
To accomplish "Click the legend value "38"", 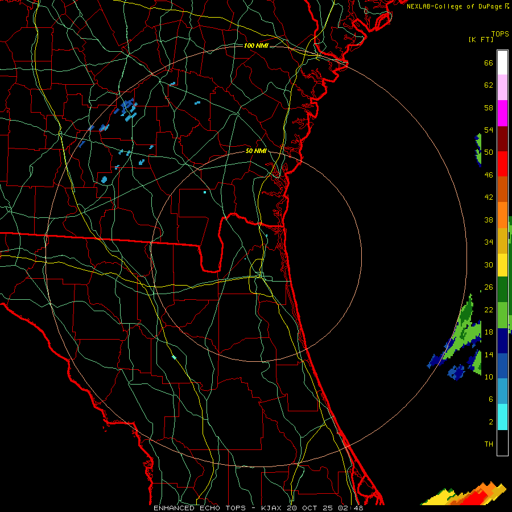I will point(489,220).
